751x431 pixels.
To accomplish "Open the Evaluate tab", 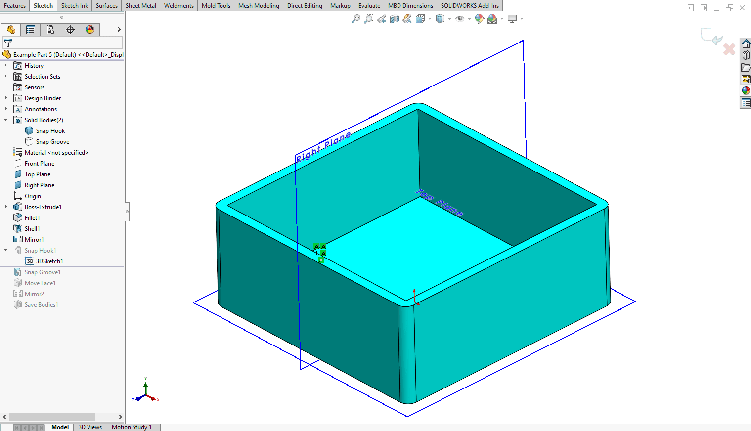I will 369,6.
